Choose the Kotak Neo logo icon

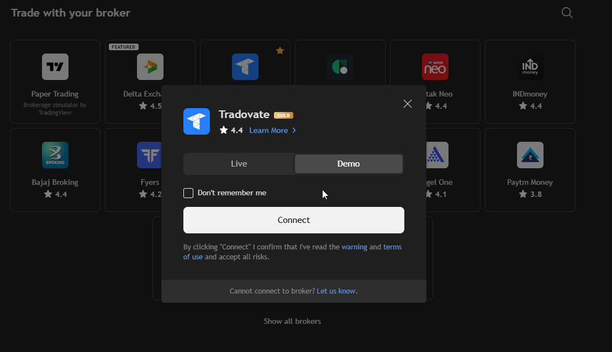point(435,67)
